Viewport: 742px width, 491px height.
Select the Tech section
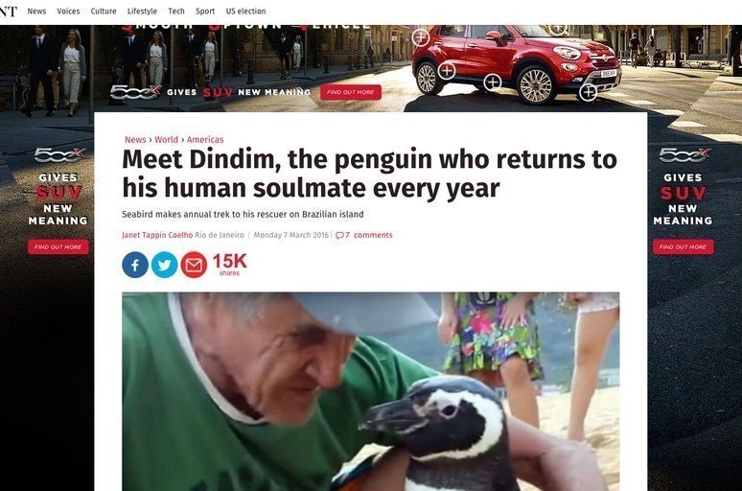(176, 11)
